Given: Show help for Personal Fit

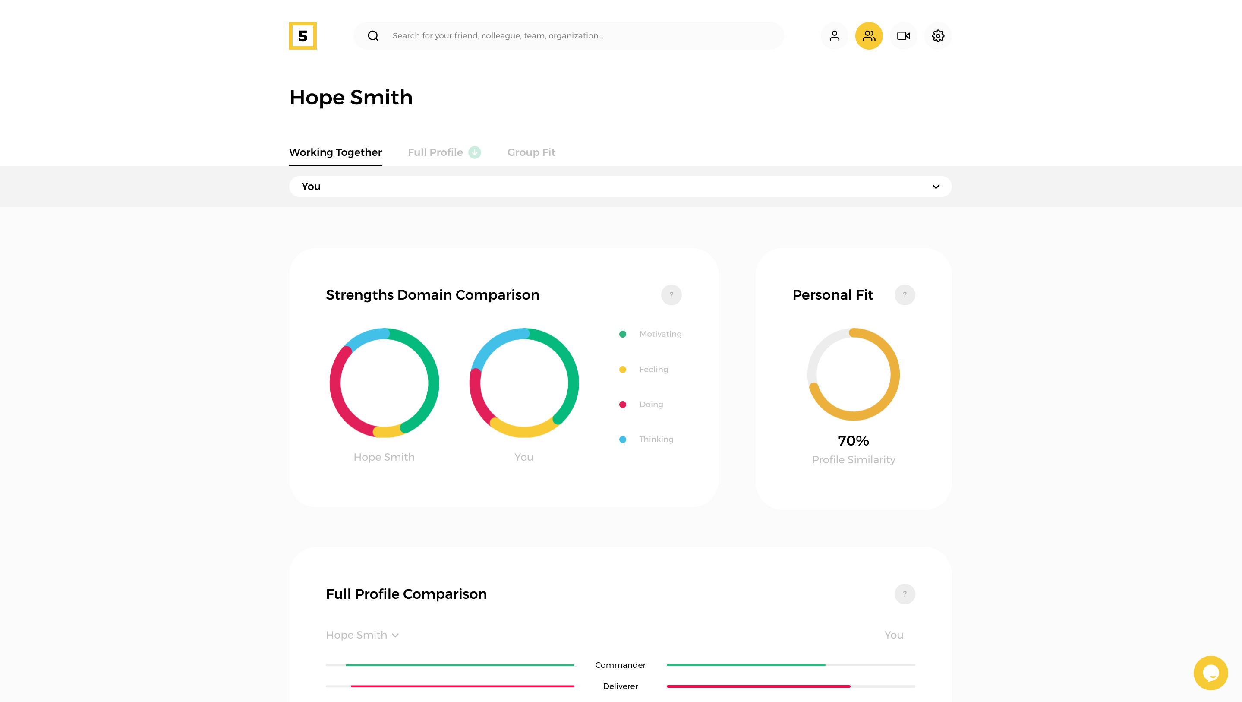Looking at the screenshot, I should [x=905, y=295].
